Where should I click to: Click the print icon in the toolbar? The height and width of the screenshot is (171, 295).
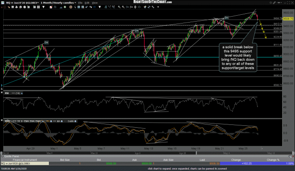(17, 7)
